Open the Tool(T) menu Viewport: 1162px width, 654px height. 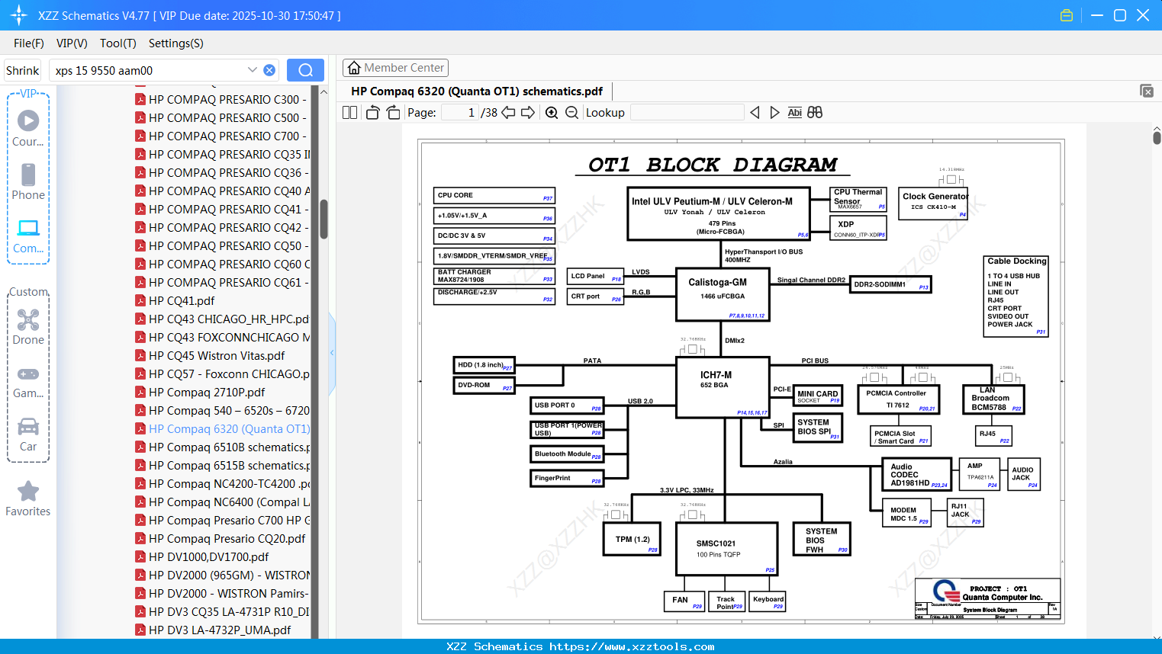pos(118,43)
